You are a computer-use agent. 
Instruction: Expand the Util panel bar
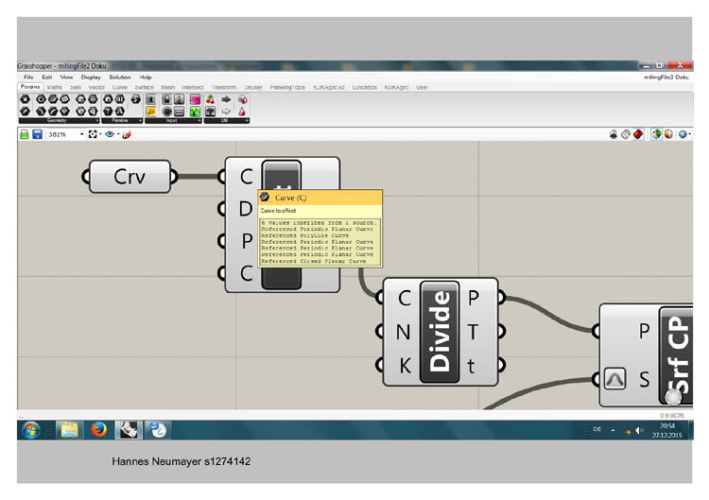(227, 121)
